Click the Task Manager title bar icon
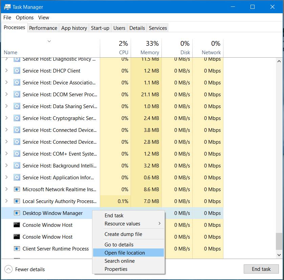 pos(7,7)
